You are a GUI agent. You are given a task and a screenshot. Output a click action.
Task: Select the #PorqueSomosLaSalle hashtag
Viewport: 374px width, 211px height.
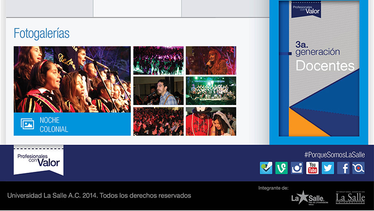(x=334, y=155)
